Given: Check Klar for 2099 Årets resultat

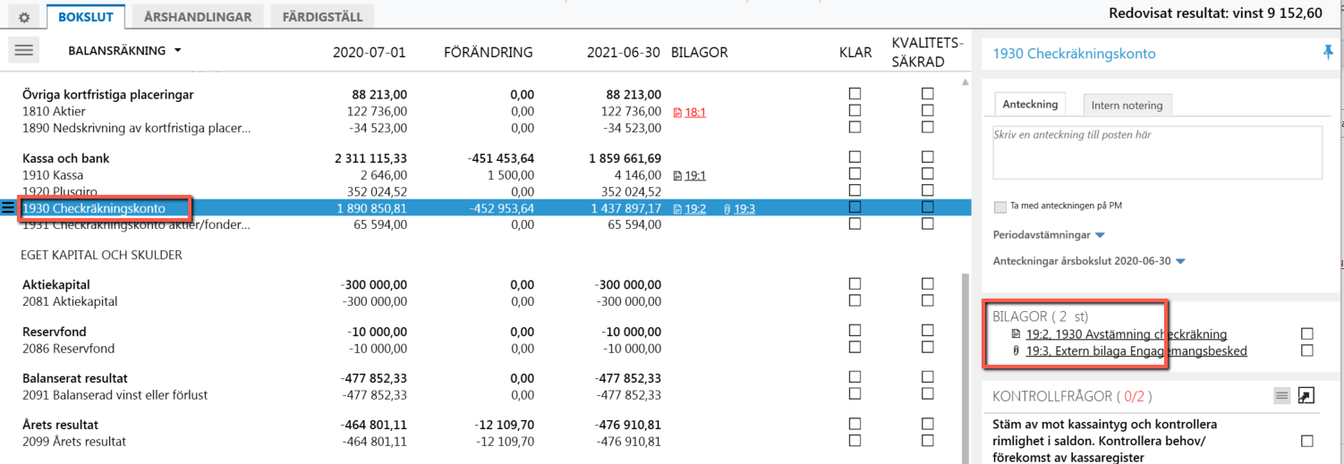Looking at the screenshot, I should pyautogui.click(x=855, y=441).
